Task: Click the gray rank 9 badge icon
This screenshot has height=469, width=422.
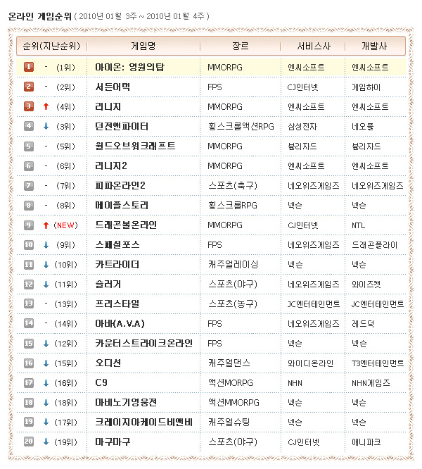Action: [x=29, y=225]
